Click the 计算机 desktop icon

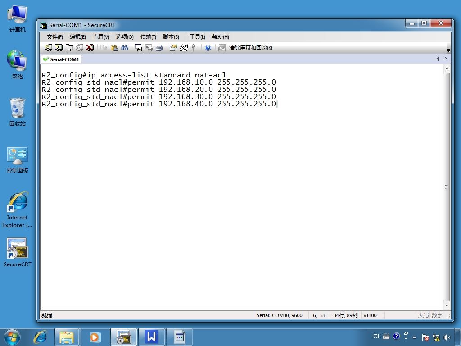point(18,19)
